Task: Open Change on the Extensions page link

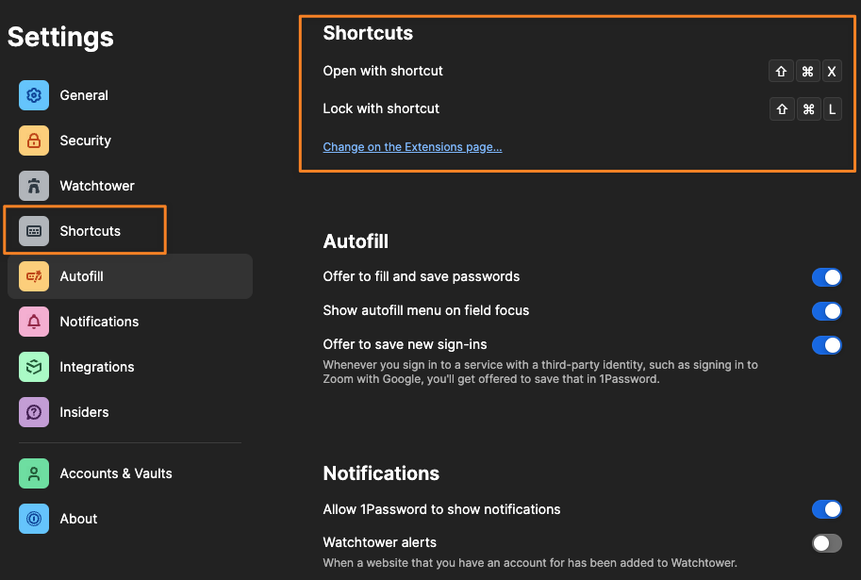Action: [x=412, y=147]
